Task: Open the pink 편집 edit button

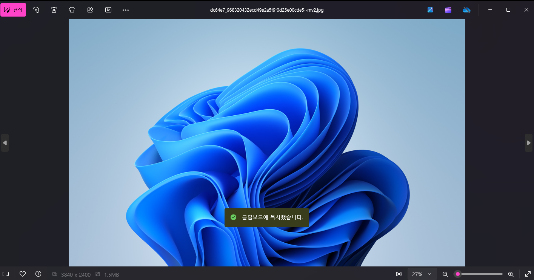Action: point(13,10)
